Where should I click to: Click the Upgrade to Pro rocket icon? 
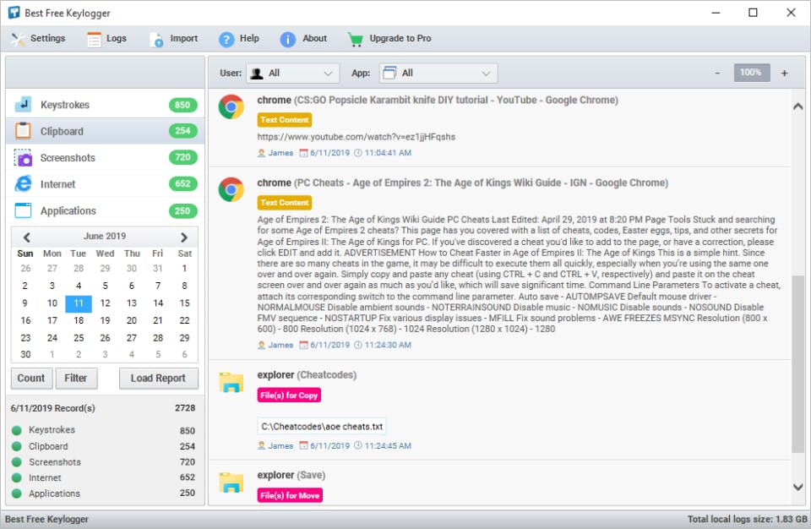(x=356, y=38)
